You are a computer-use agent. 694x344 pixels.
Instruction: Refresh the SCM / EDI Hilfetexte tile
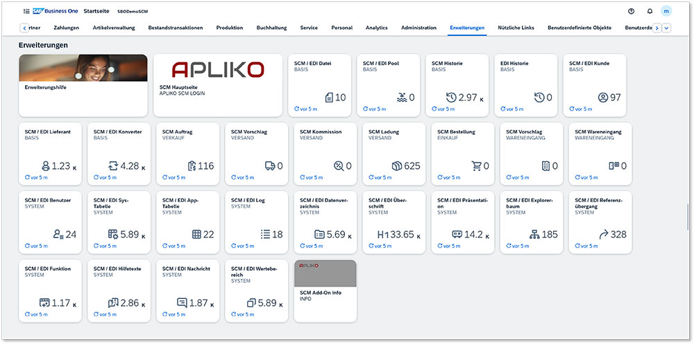pos(105,314)
